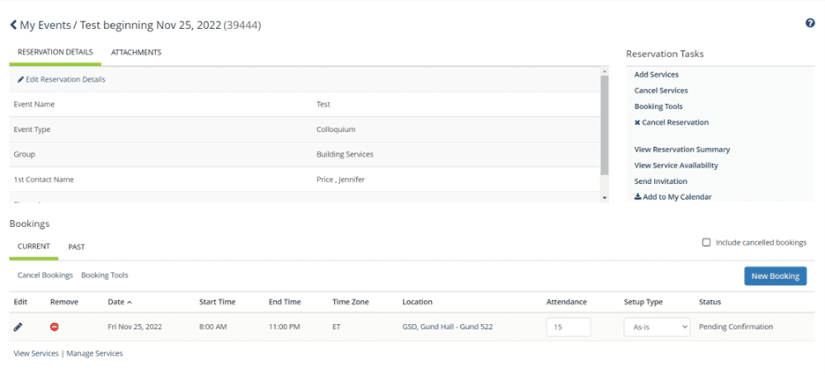Click the Edit Reservation Details pencil
This screenshot has height=375, width=825.
[x=21, y=79]
